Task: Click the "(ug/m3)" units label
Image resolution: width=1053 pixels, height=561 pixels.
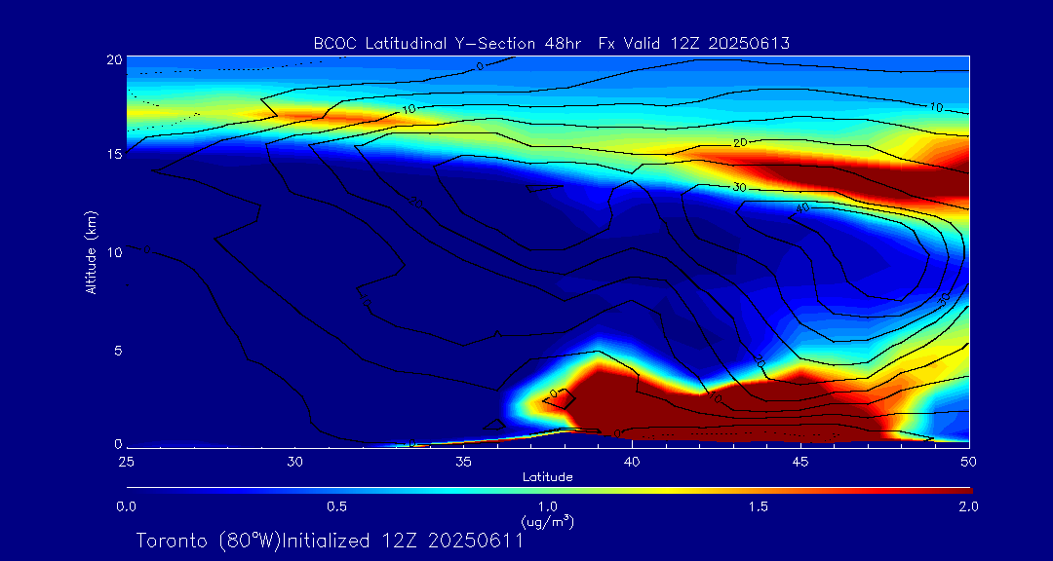Action: point(548,521)
